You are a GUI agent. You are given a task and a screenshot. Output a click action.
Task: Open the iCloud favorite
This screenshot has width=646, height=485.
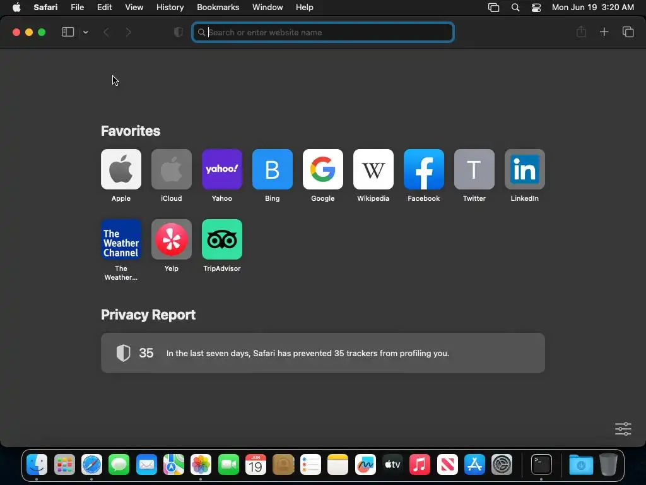tap(172, 169)
